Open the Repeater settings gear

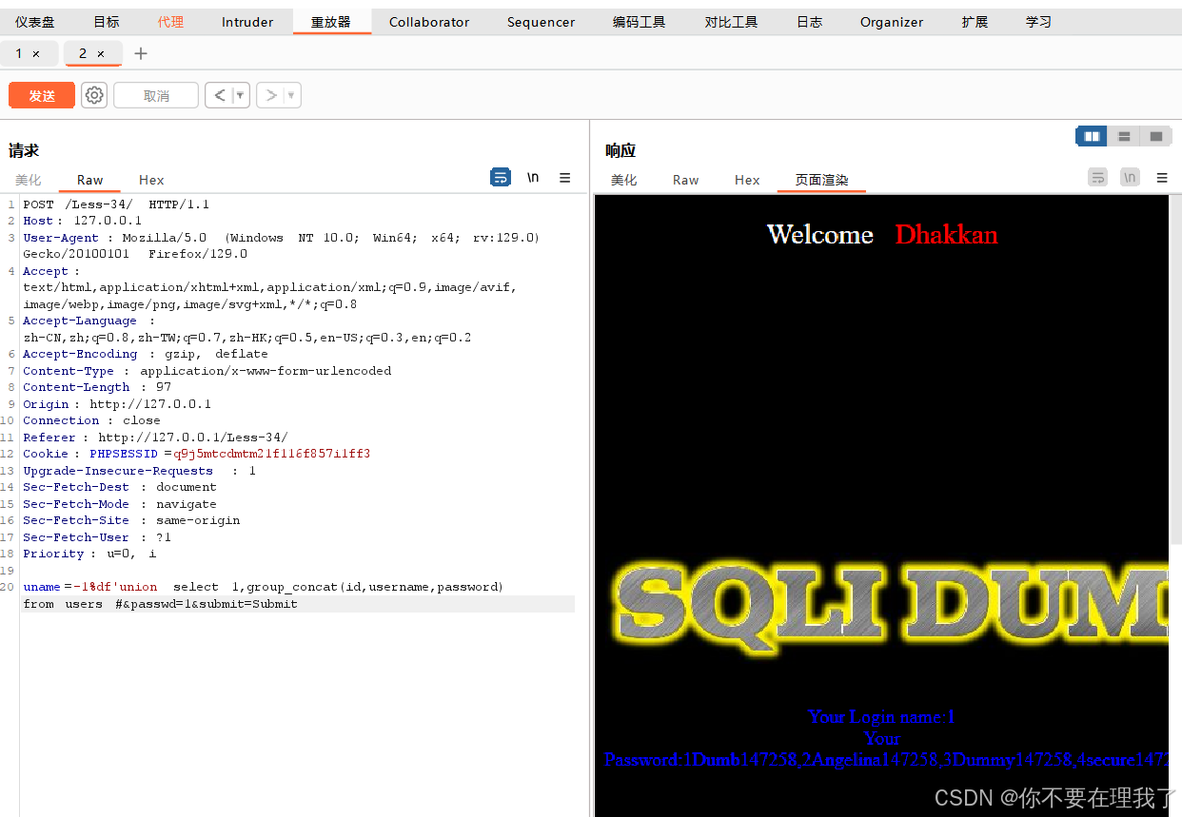click(x=94, y=95)
